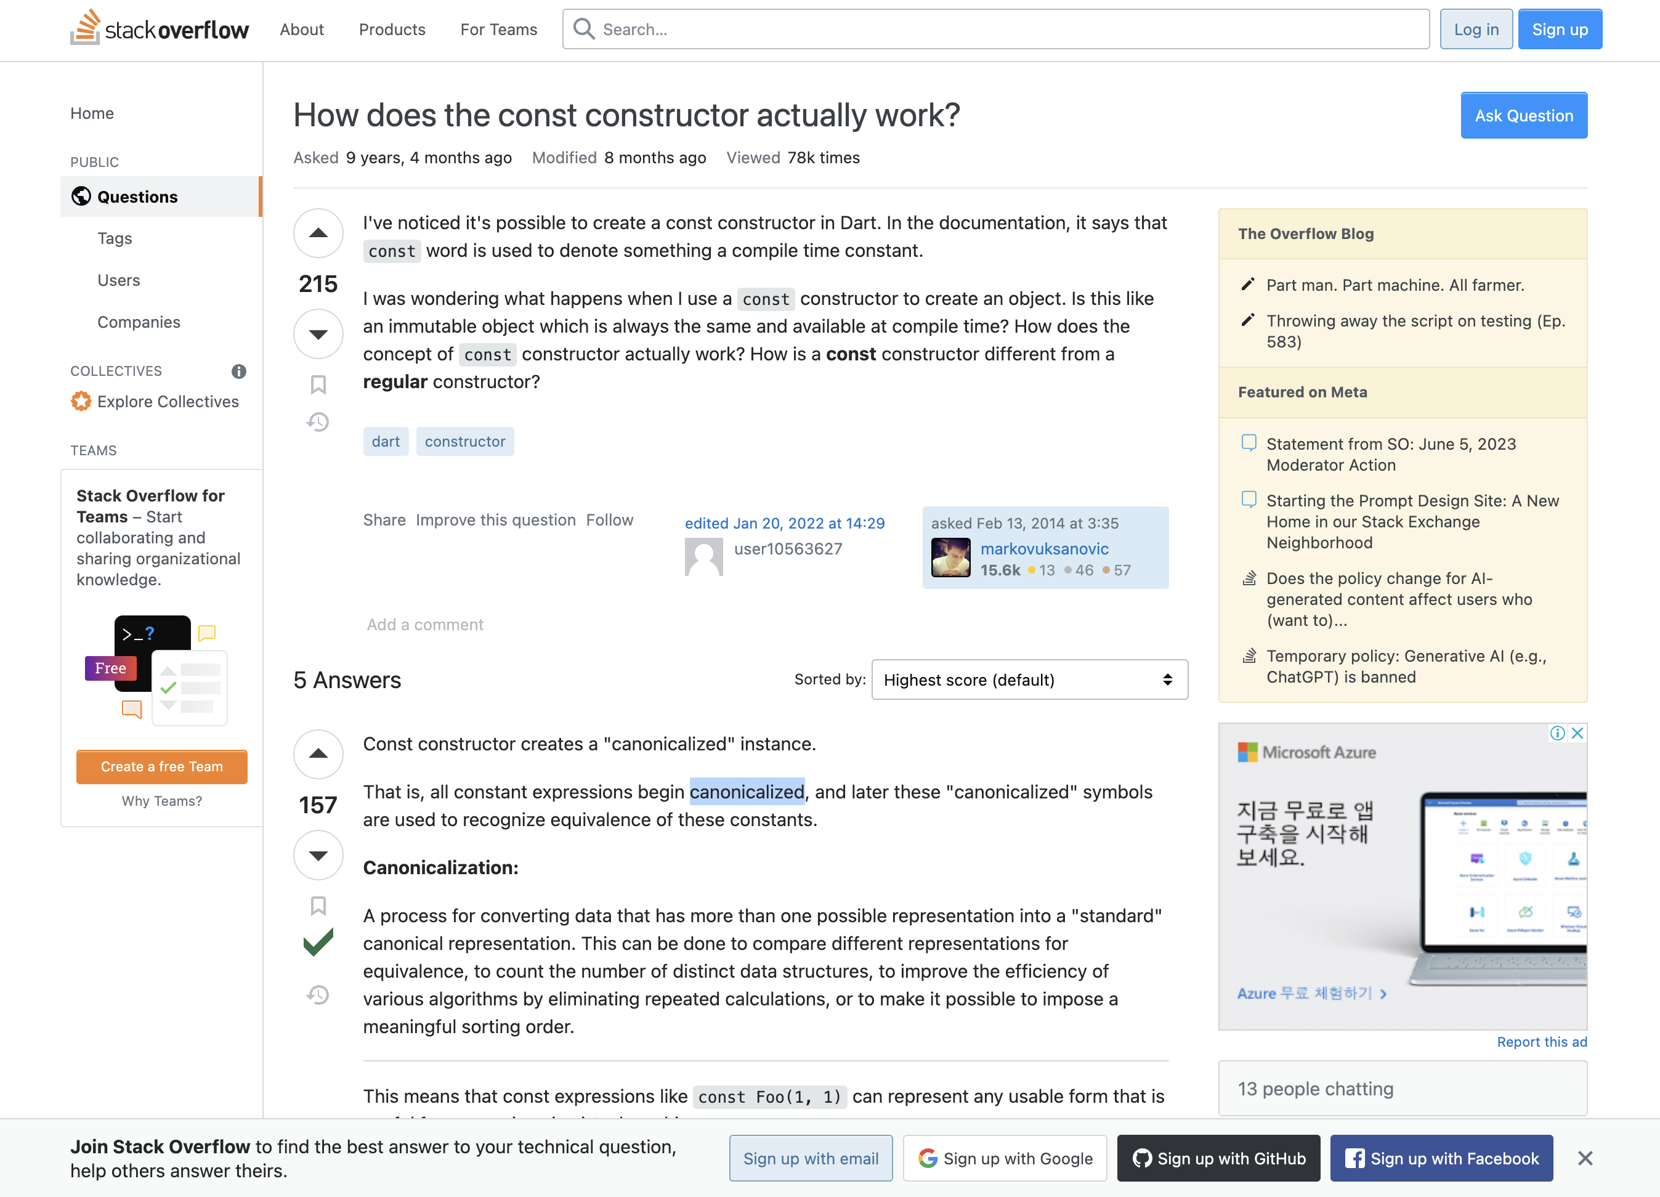
Task: Open markovuksanovic's profile link
Action: [x=1045, y=548]
